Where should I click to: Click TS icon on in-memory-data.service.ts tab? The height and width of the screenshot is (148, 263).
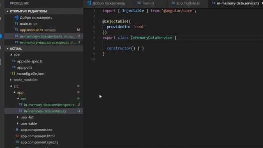tap(214, 3)
